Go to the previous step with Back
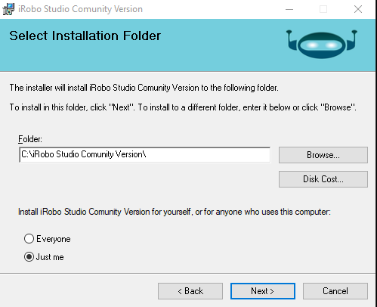 190,291
